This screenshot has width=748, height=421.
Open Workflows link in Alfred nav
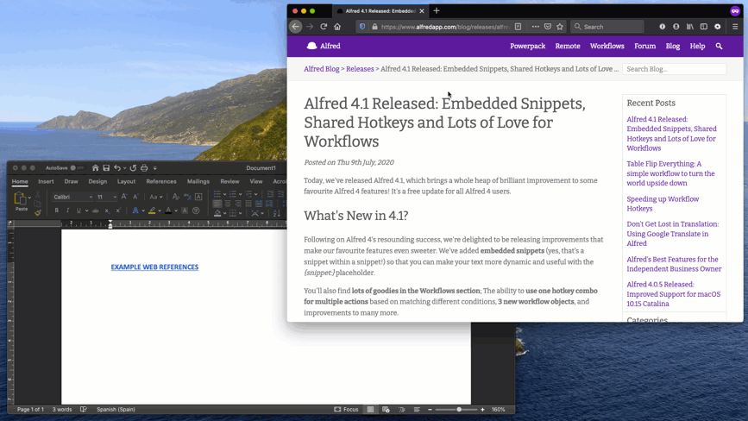pos(607,47)
